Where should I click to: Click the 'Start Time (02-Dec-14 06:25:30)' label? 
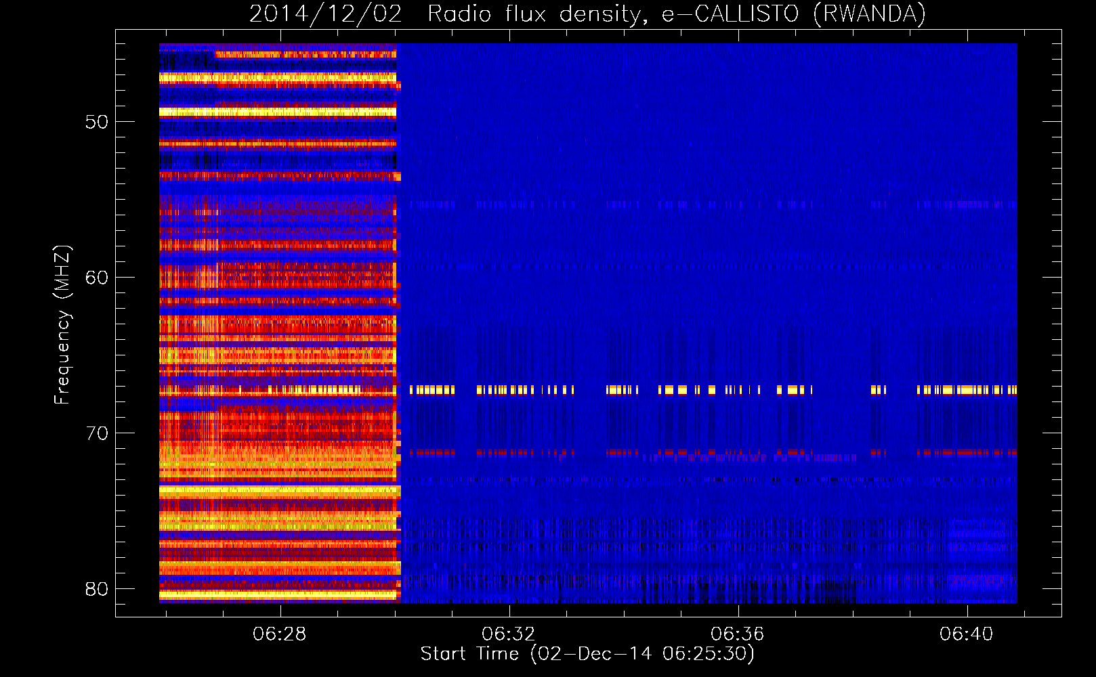587,654
